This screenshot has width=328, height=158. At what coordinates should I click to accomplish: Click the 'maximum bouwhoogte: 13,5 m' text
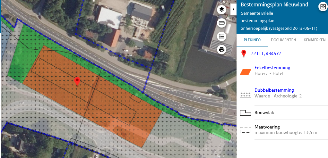(x=286, y=132)
